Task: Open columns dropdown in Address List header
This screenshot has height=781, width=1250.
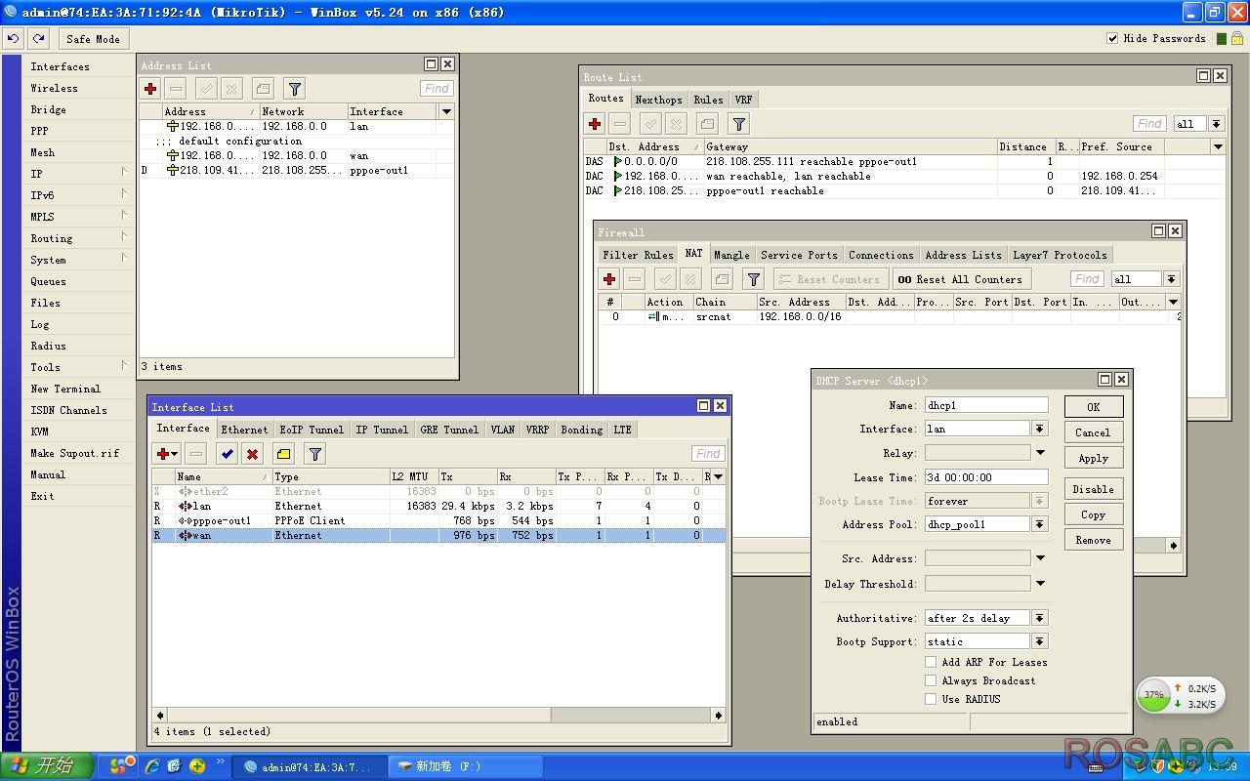Action: (446, 111)
